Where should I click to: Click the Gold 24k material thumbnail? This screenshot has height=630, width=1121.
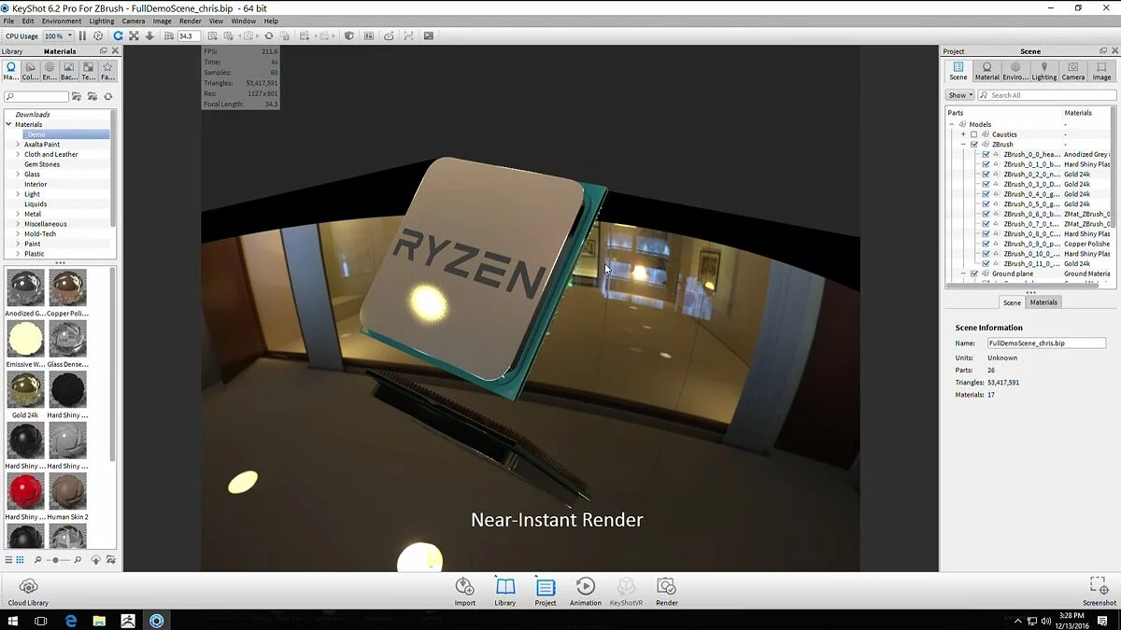click(x=25, y=390)
